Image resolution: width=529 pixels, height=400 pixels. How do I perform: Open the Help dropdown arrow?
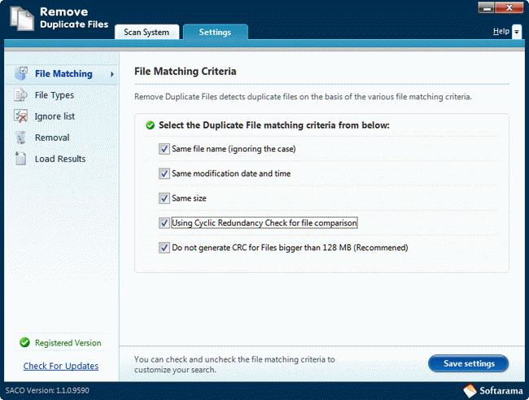517,32
